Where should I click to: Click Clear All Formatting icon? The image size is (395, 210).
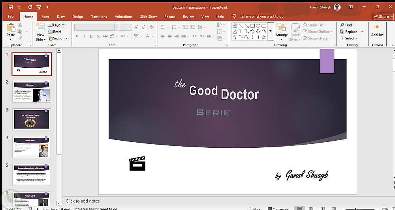pyautogui.click(x=152, y=27)
